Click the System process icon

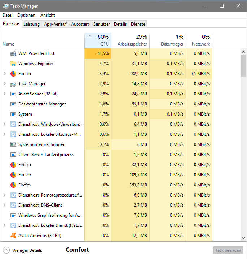[13, 114]
